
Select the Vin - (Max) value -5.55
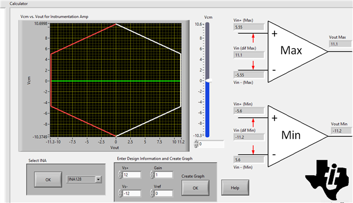click(249, 75)
